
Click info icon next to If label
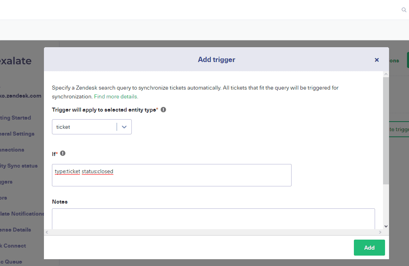pos(63,153)
